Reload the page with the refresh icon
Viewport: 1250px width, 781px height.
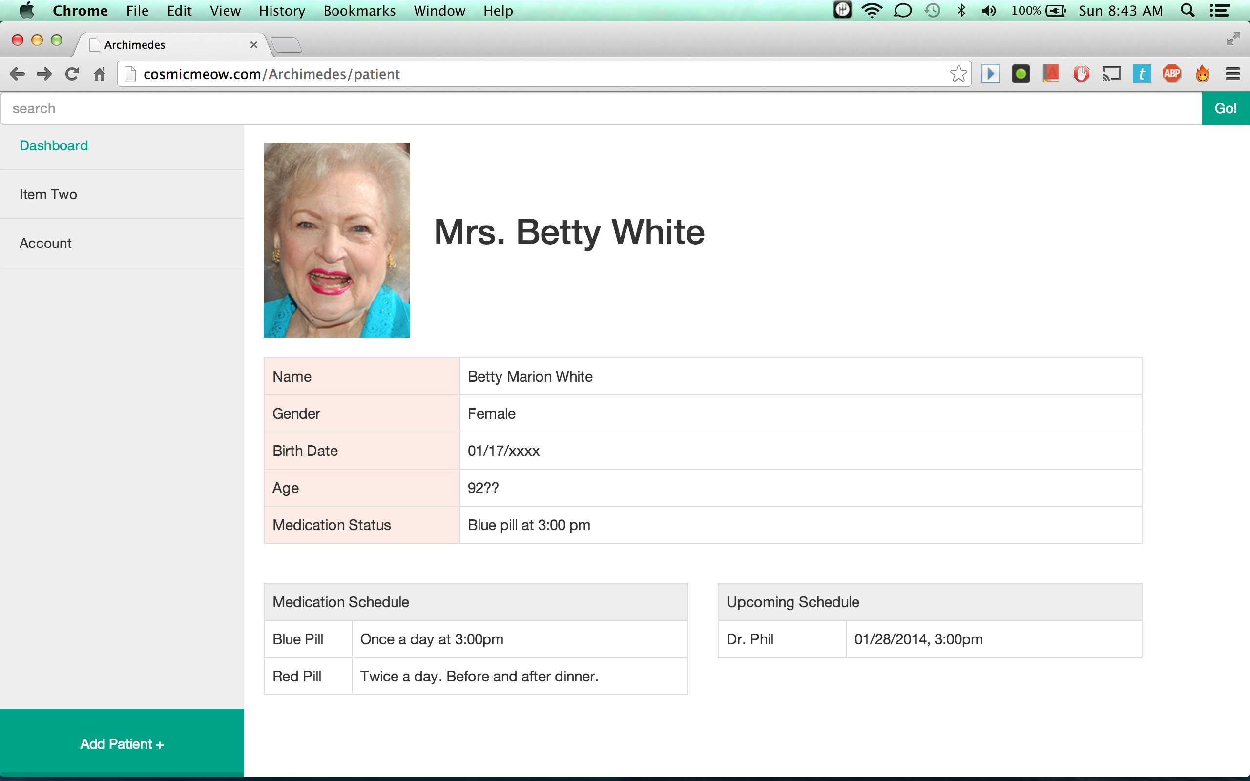[x=72, y=74]
